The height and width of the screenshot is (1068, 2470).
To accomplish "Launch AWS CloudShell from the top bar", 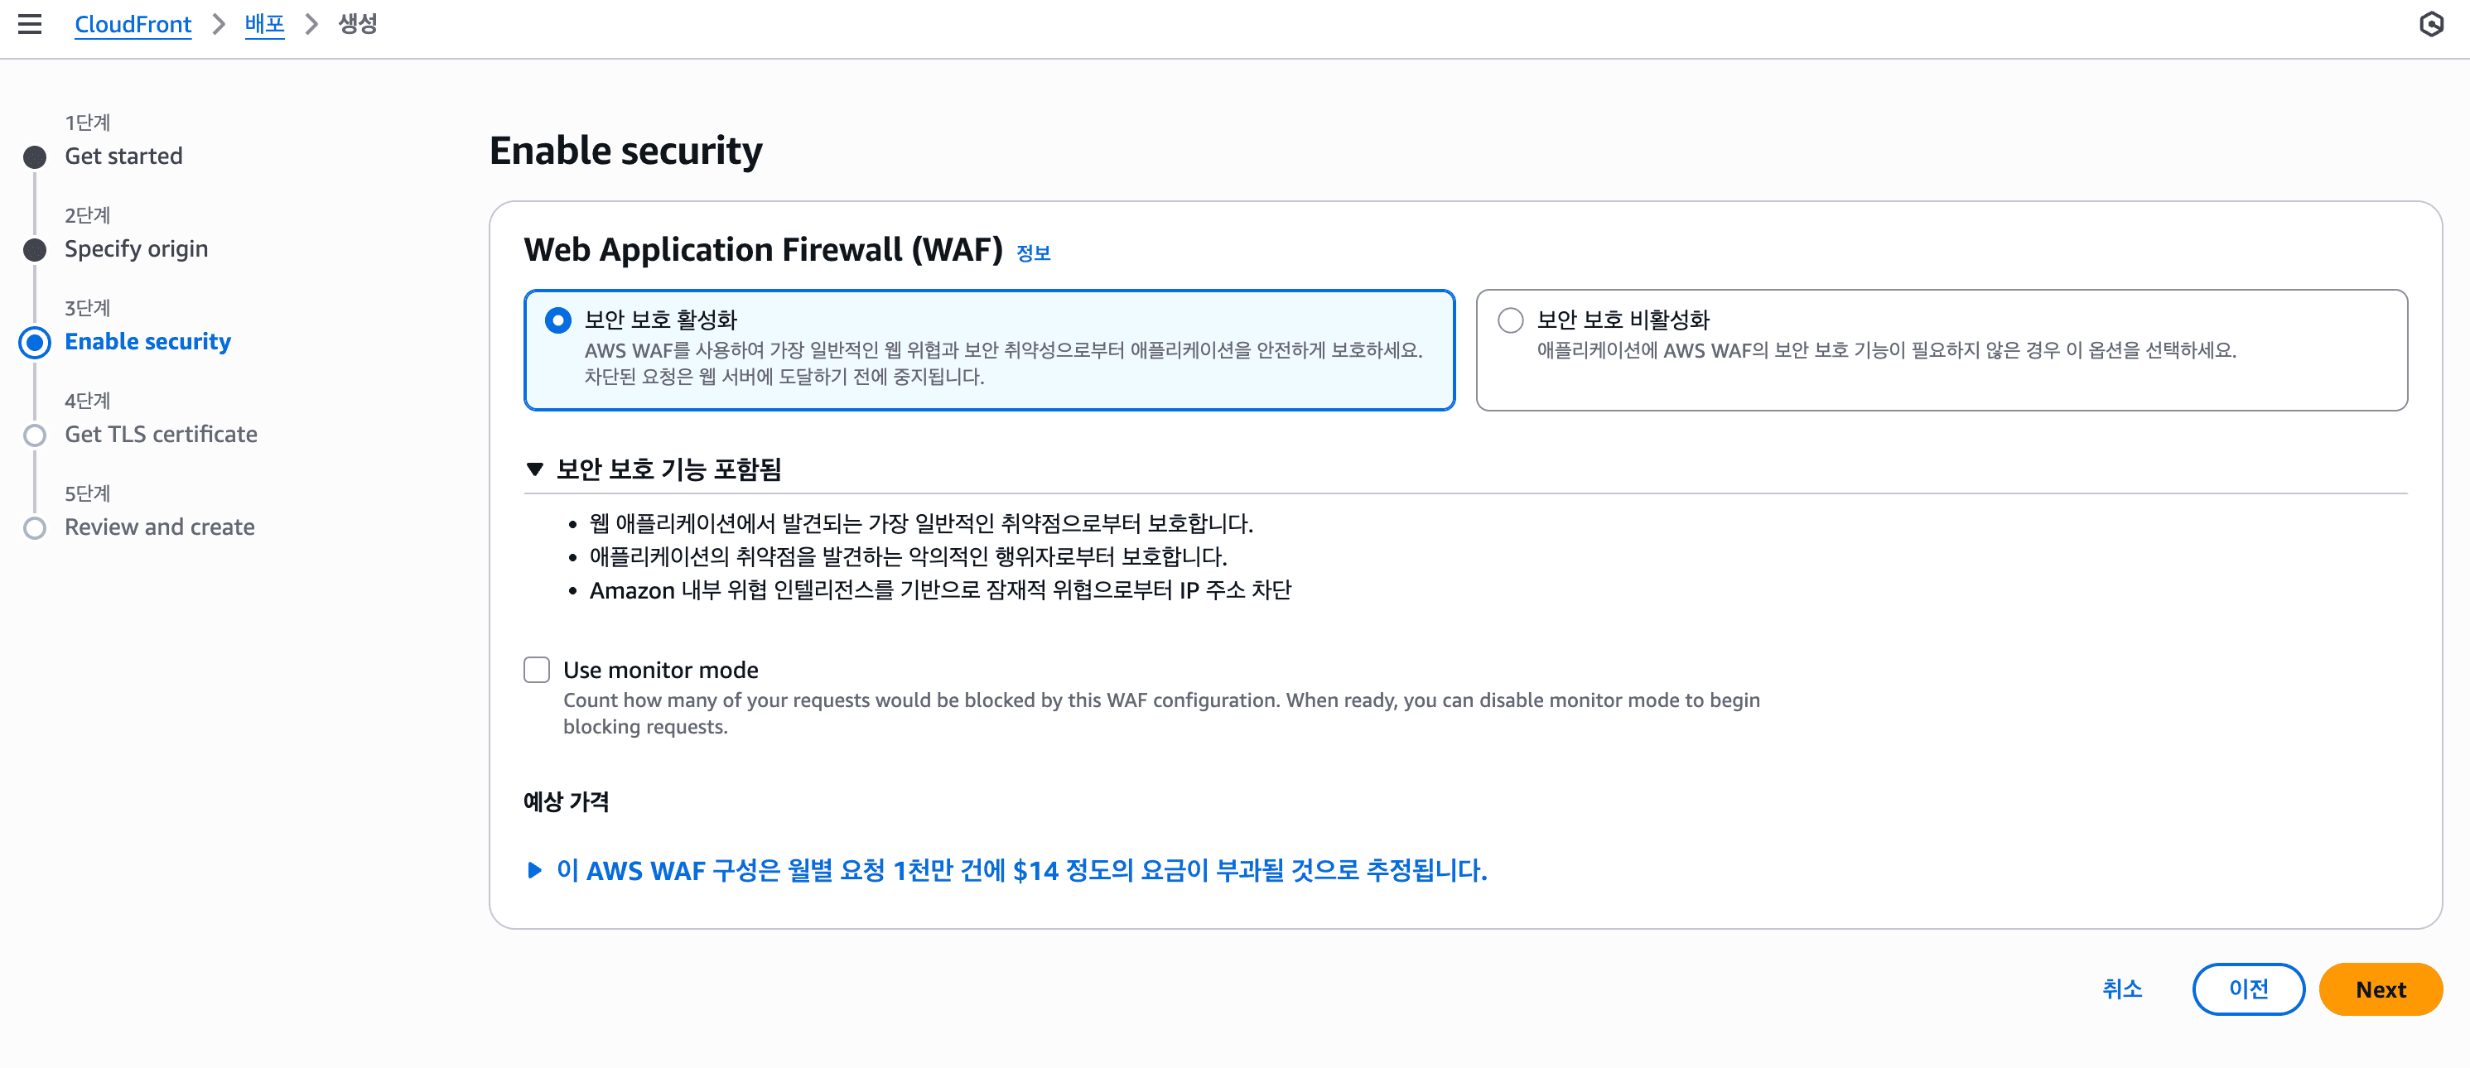I will click(2434, 24).
